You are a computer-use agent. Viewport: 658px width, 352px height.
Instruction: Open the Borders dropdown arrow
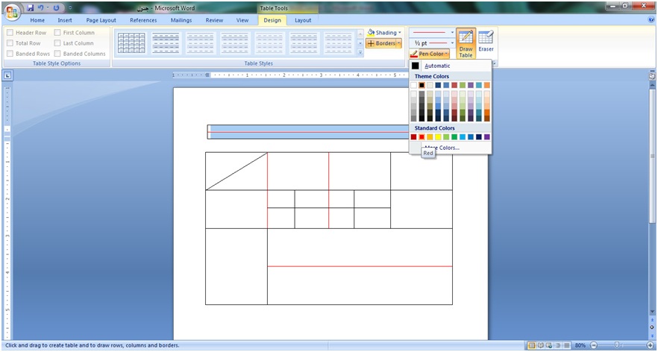[x=398, y=43]
